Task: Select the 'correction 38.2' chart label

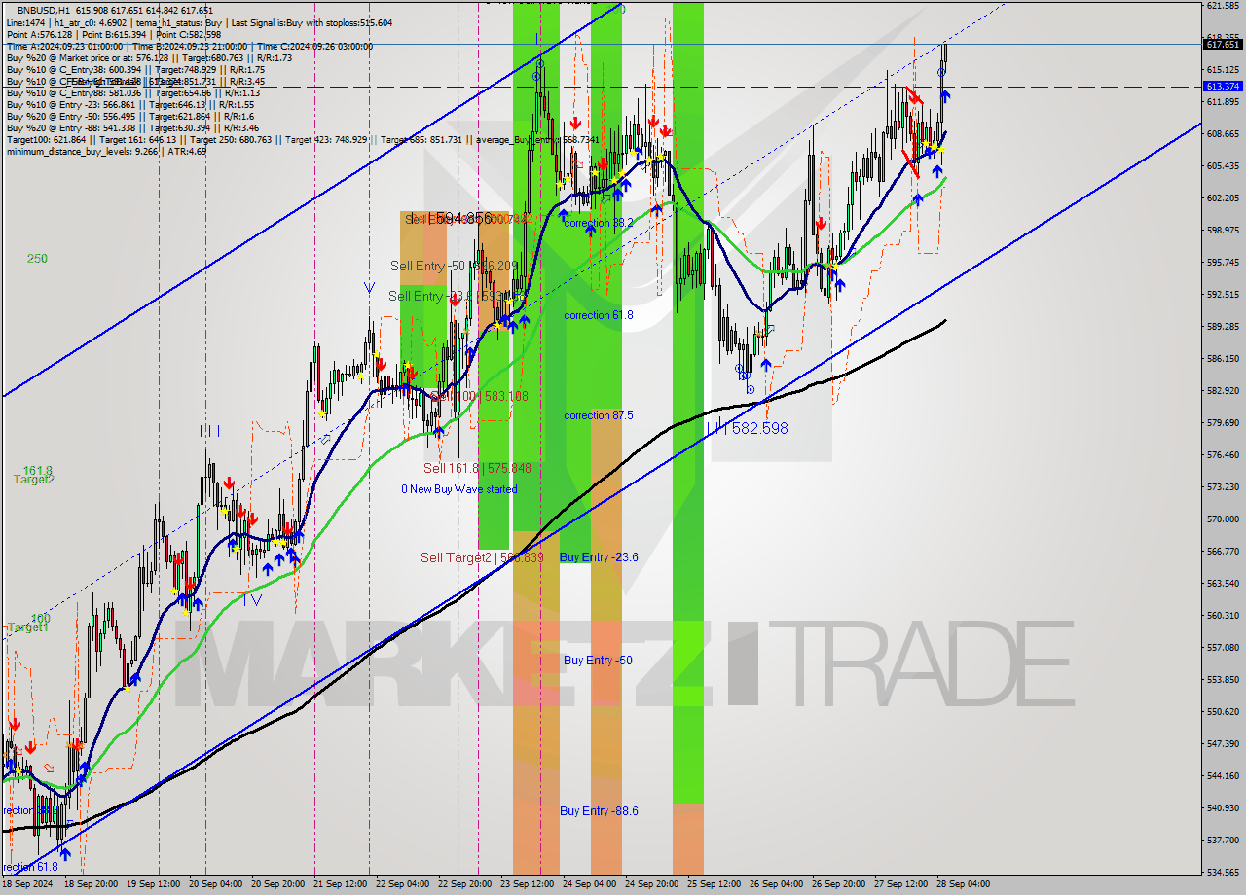Action: pyautogui.click(x=598, y=223)
